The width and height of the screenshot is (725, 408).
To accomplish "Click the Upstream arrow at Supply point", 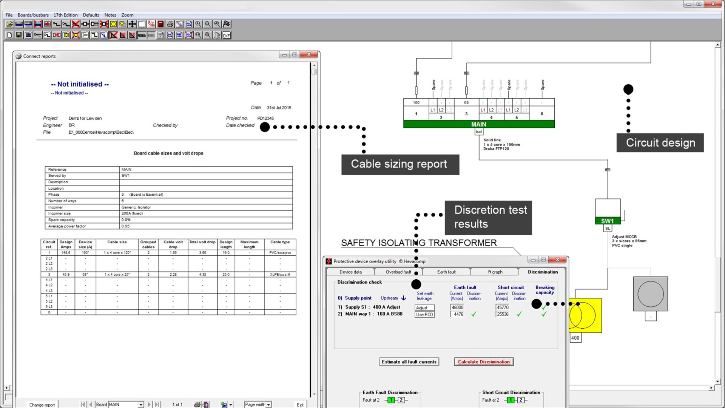I will 404,298.
